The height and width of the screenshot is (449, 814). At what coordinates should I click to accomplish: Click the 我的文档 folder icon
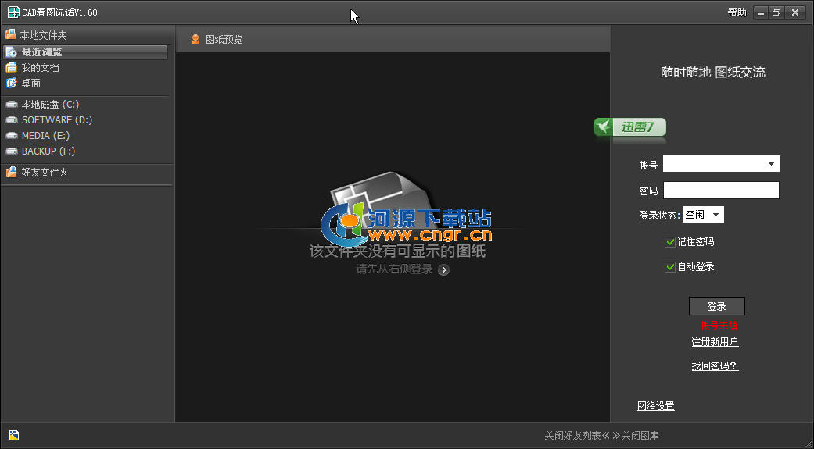coord(12,68)
